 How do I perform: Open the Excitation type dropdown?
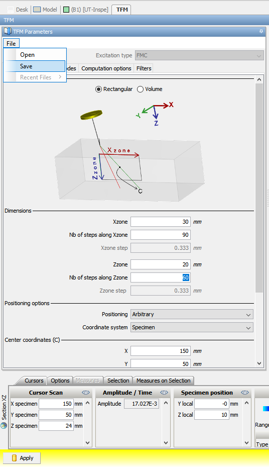tap(199, 55)
